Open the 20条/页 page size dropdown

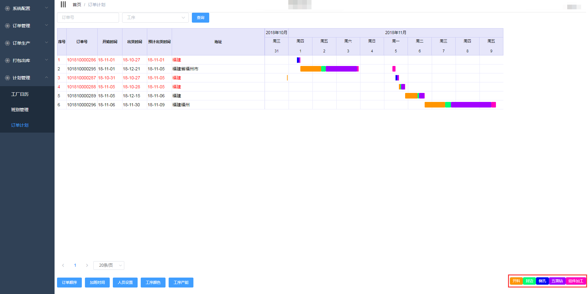click(109, 265)
